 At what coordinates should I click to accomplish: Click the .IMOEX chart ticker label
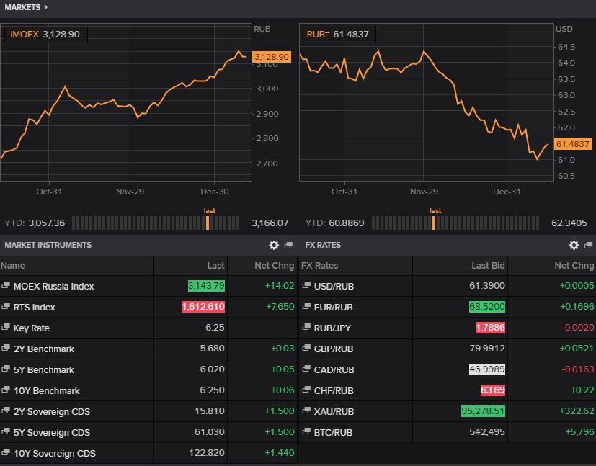coord(23,34)
